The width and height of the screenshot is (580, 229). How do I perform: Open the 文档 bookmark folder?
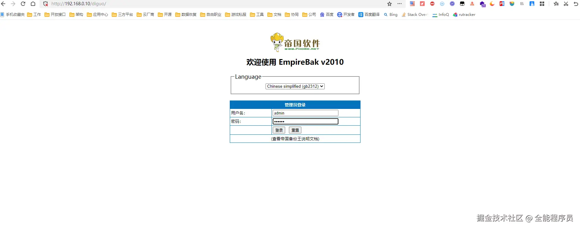point(274,15)
